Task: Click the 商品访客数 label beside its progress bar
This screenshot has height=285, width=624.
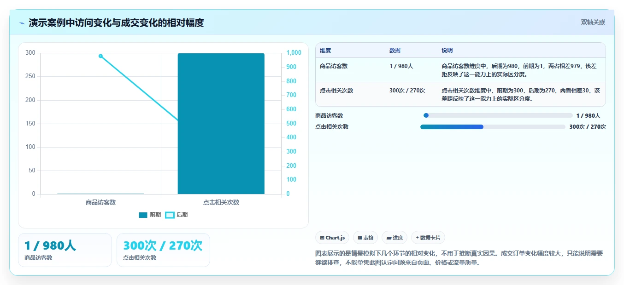Action: click(329, 116)
